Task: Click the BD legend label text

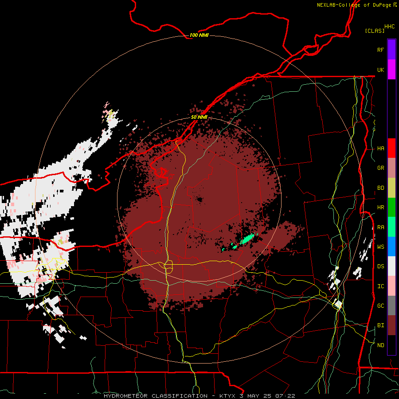Action: pos(380,188)
